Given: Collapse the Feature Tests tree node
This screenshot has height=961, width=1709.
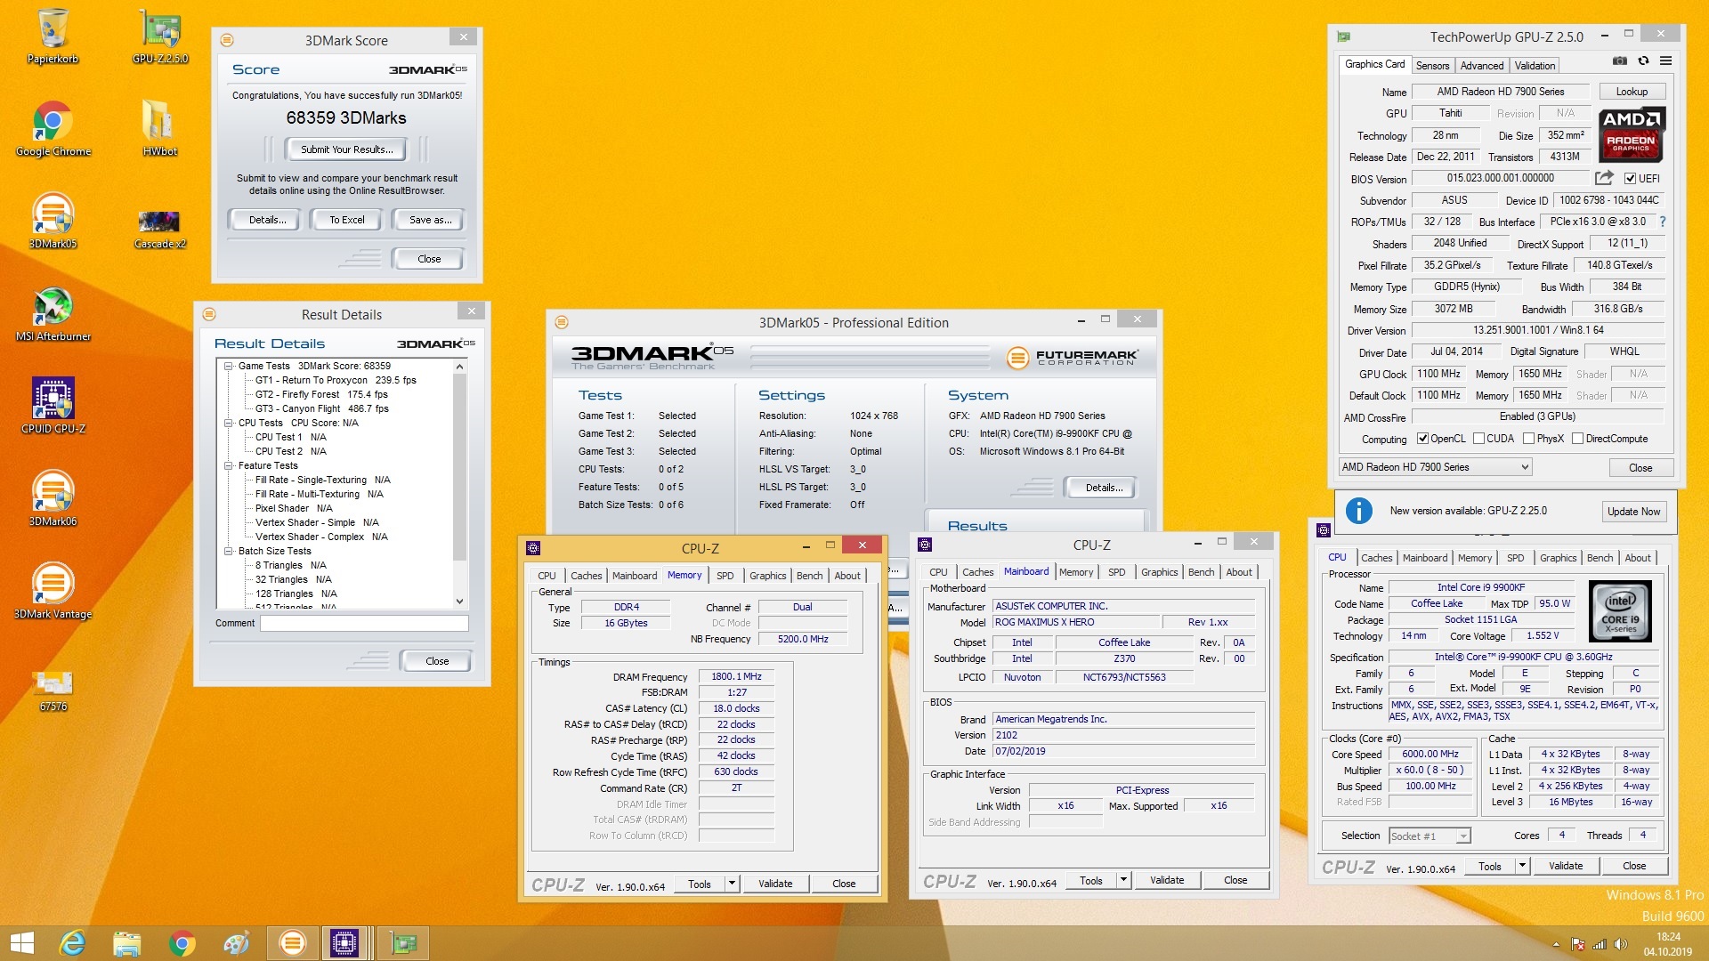Looking at the screenshot, I should (229, 465).
